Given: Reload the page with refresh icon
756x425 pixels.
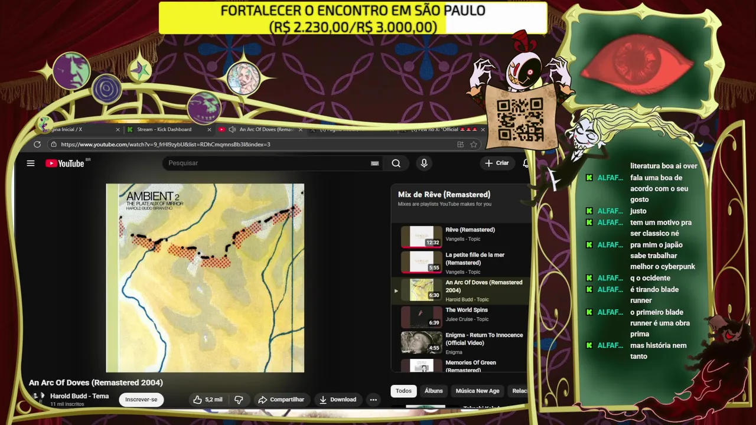Looking at the screenshot, I should (37, 144).
